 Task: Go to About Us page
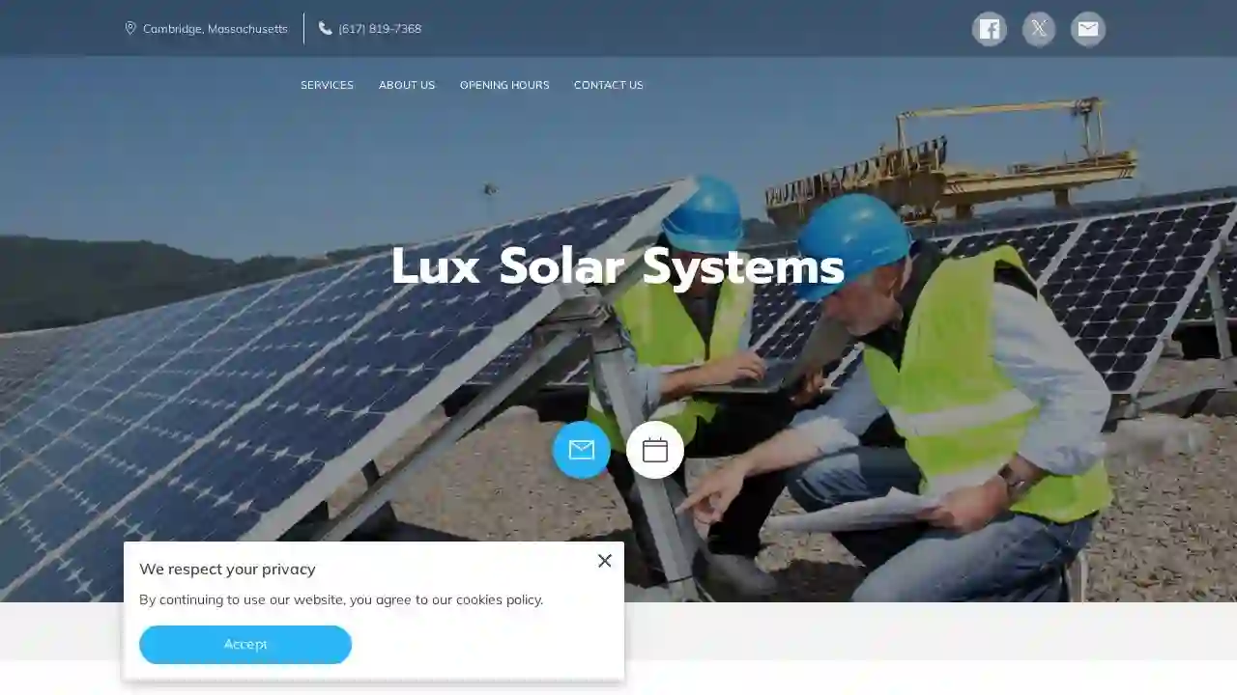coord(407,85)
